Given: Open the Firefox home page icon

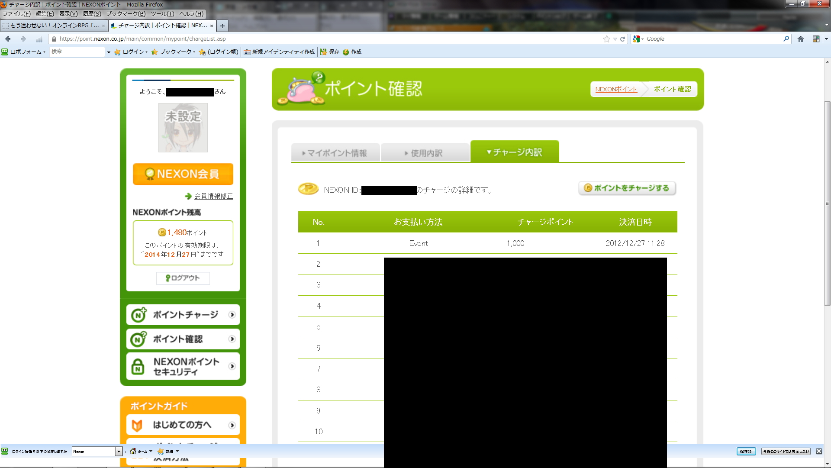Looking at the screenshot, I should click(x=801, y=39).
